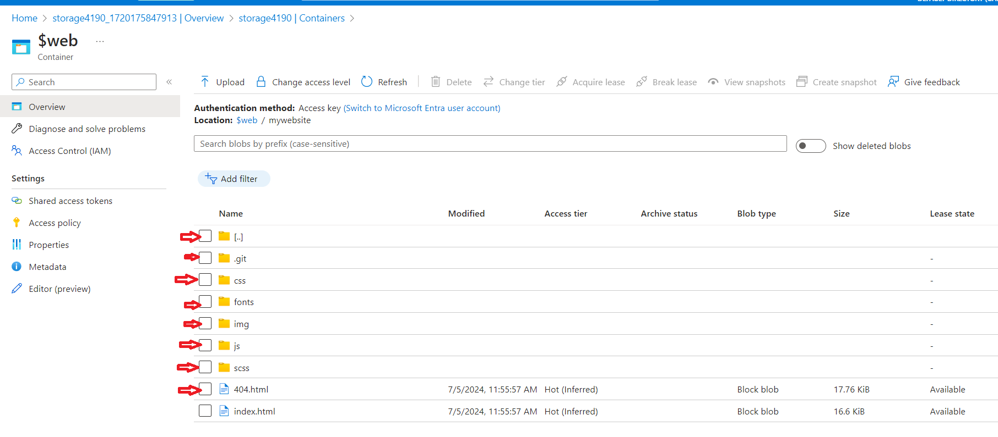Check the scss folder checkbox

(205, 367)
